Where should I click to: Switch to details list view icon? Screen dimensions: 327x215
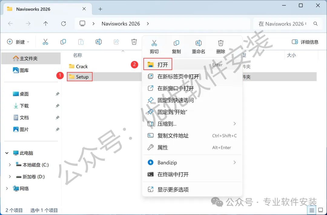click(x=312, y=210)
